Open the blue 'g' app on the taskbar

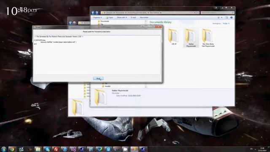pos(108,149)
